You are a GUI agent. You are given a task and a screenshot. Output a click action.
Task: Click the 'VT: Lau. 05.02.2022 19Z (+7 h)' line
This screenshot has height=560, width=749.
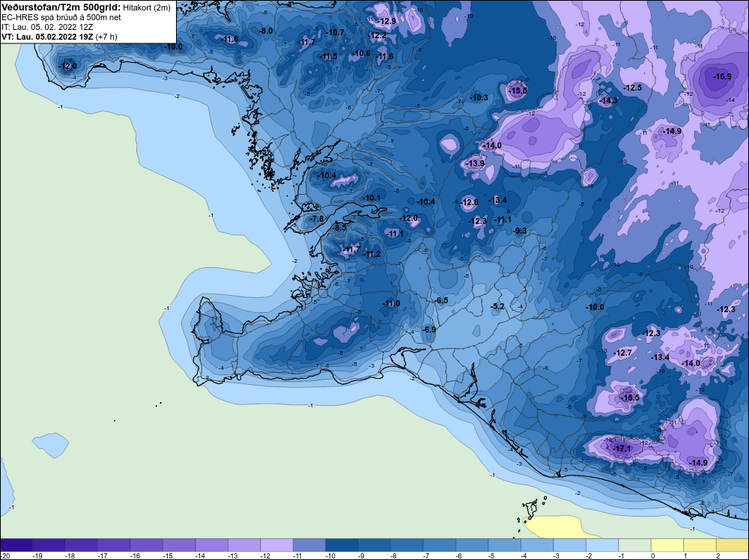(59, 37)
